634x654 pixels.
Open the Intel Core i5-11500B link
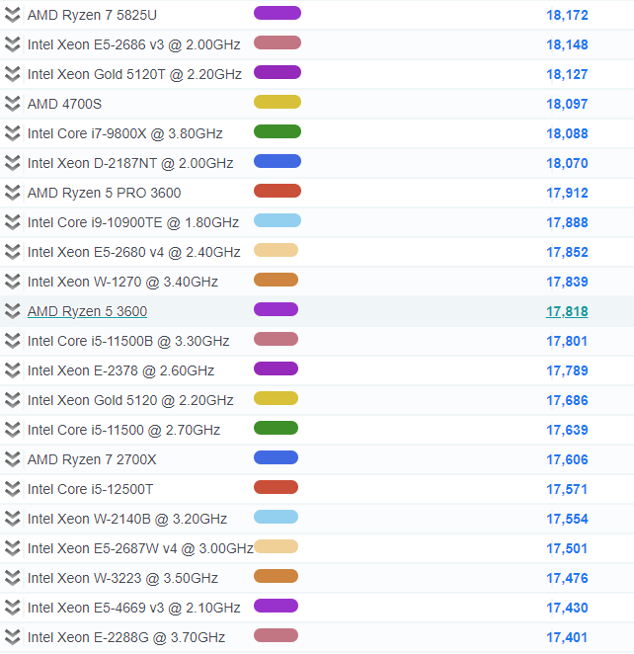click(128, 341)
